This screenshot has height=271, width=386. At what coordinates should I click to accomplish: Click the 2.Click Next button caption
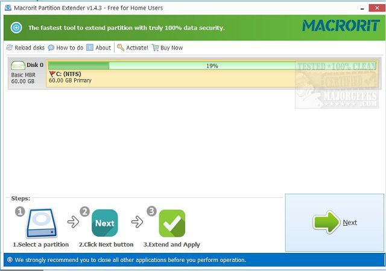[x=106, y=244]
